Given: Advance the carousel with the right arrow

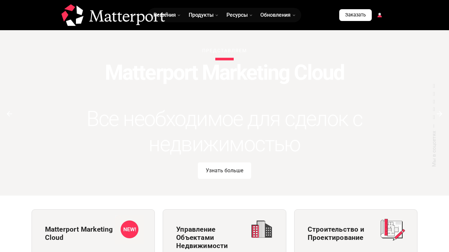Looking at the screenshot, I should coord(439,114).
